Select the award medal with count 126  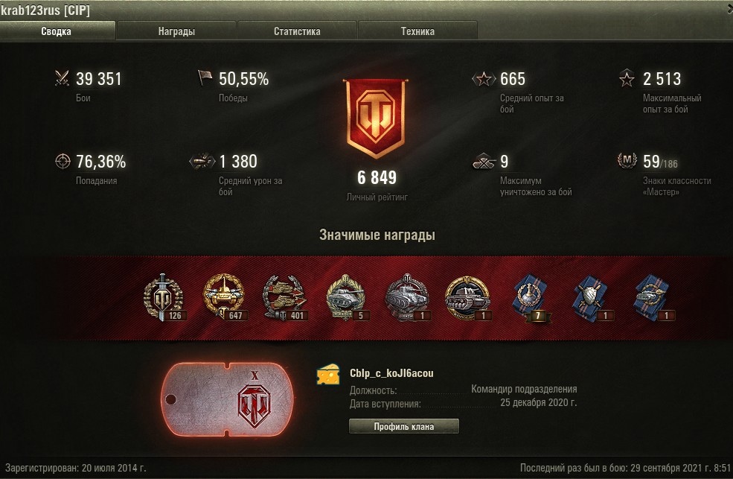pos(164,297)
